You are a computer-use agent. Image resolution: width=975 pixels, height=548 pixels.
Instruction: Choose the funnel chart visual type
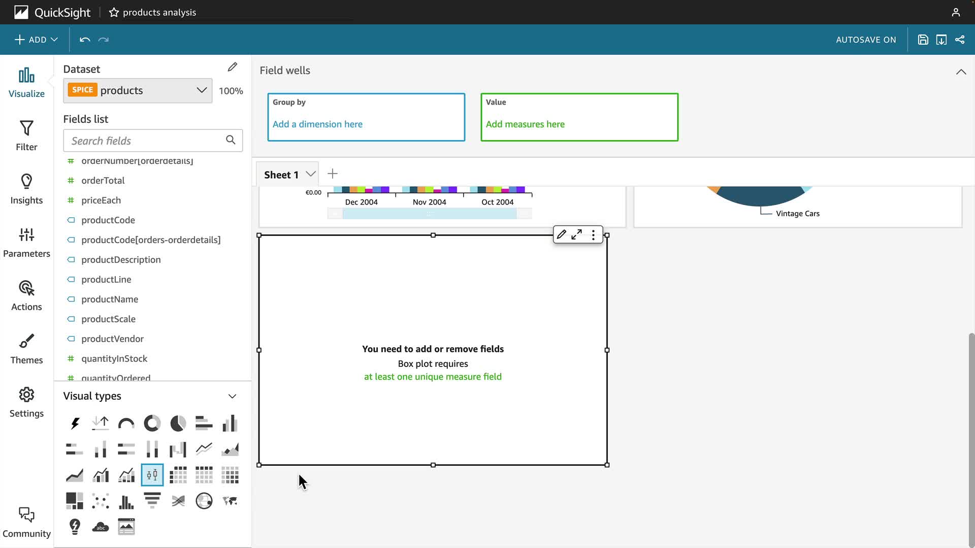click(152, 501)
